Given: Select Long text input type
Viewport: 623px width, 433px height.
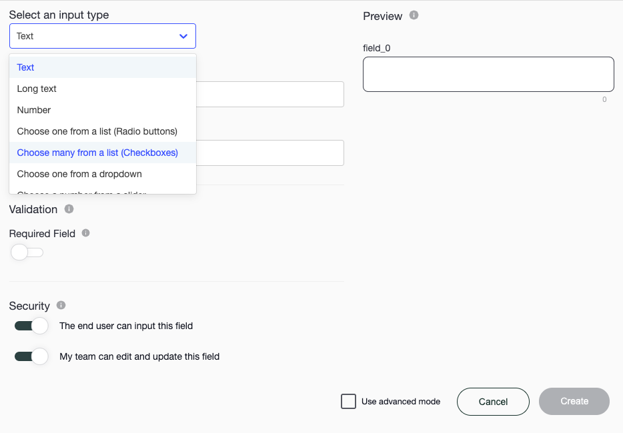Looking at the screenshot, I should click(103, 89).
